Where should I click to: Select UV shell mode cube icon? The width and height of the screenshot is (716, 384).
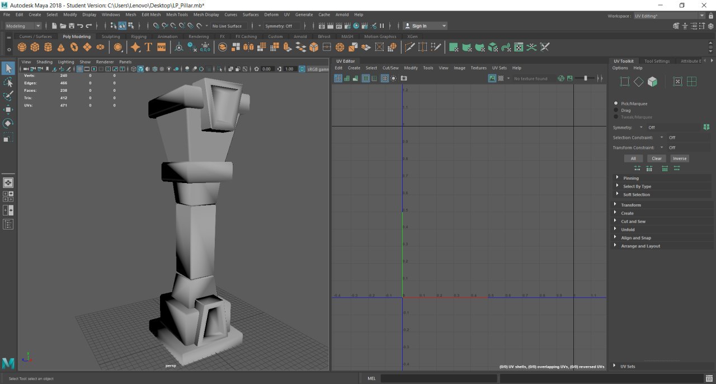point(652,82)
